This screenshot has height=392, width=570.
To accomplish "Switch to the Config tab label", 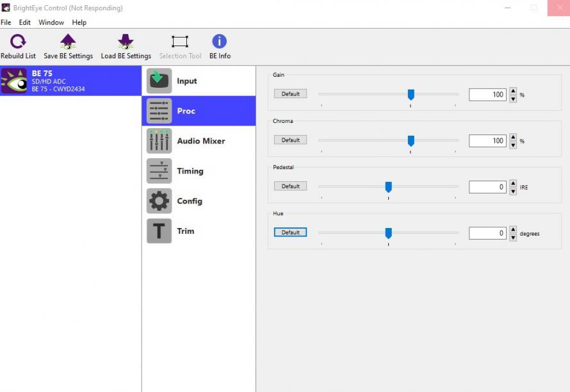I will tap(190, 201).
